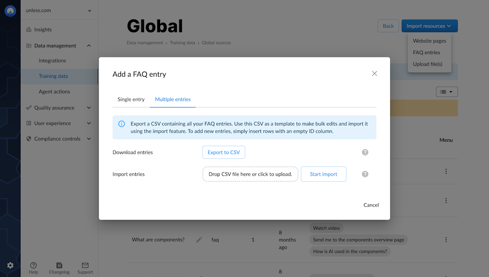
Task: Collapse the Data management section
Action: pyautogui.click(x=88, y=46)
